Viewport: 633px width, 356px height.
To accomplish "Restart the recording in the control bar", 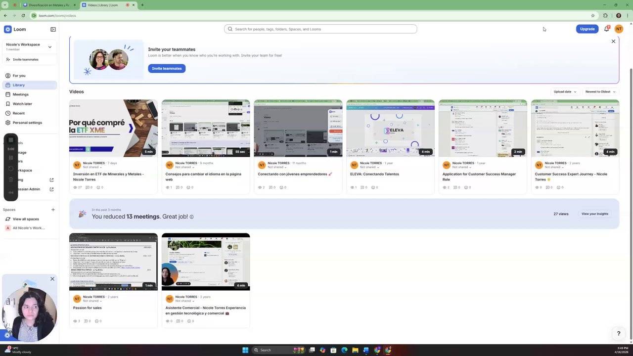I will tap(11, 169).
